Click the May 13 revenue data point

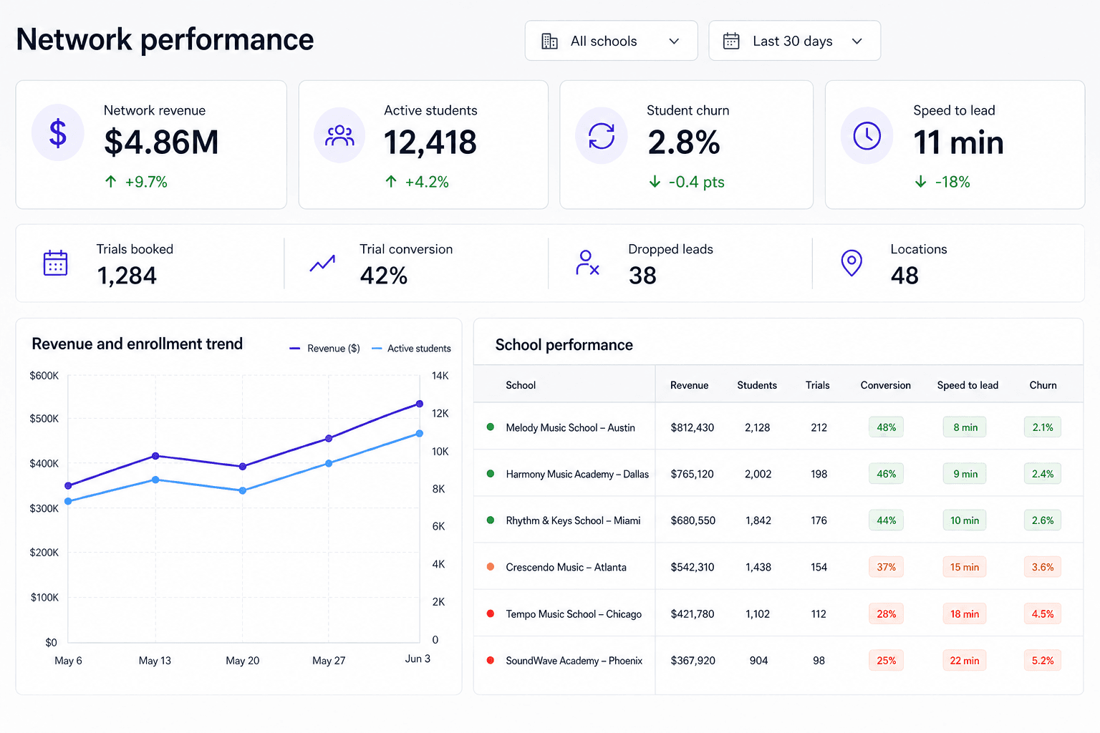click(155, 456)
